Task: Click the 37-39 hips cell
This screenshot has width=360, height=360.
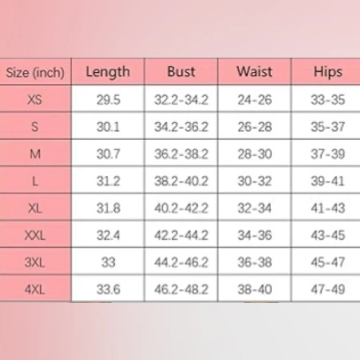Action: click(x=328, y=154)
